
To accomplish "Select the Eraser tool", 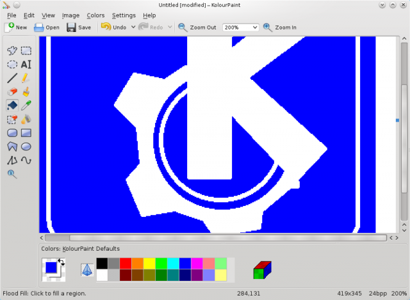I will 12,91.
